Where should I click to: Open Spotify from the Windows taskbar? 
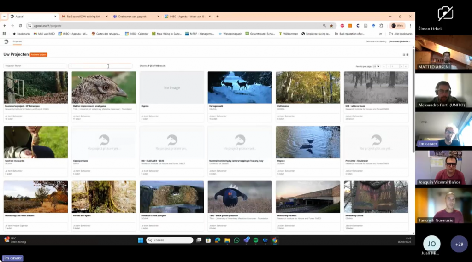tap(256, 240)
